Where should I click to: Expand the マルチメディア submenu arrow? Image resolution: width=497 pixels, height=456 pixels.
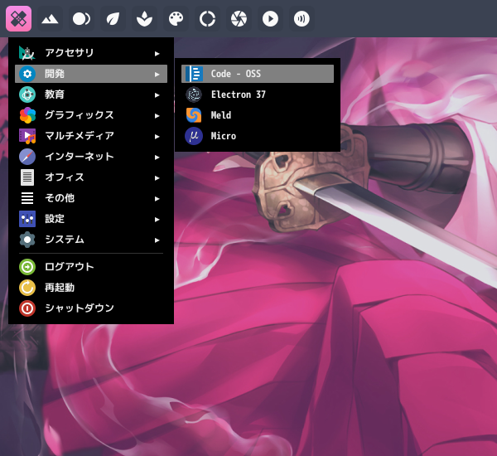click(157, 137)
